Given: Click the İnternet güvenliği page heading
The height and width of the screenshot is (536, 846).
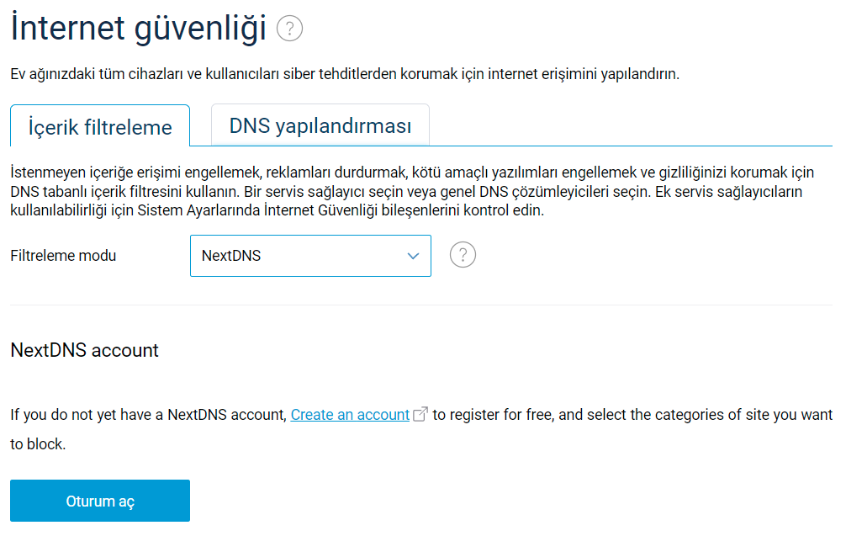Looking at the screenshot, I should click(x=138, y=29).
